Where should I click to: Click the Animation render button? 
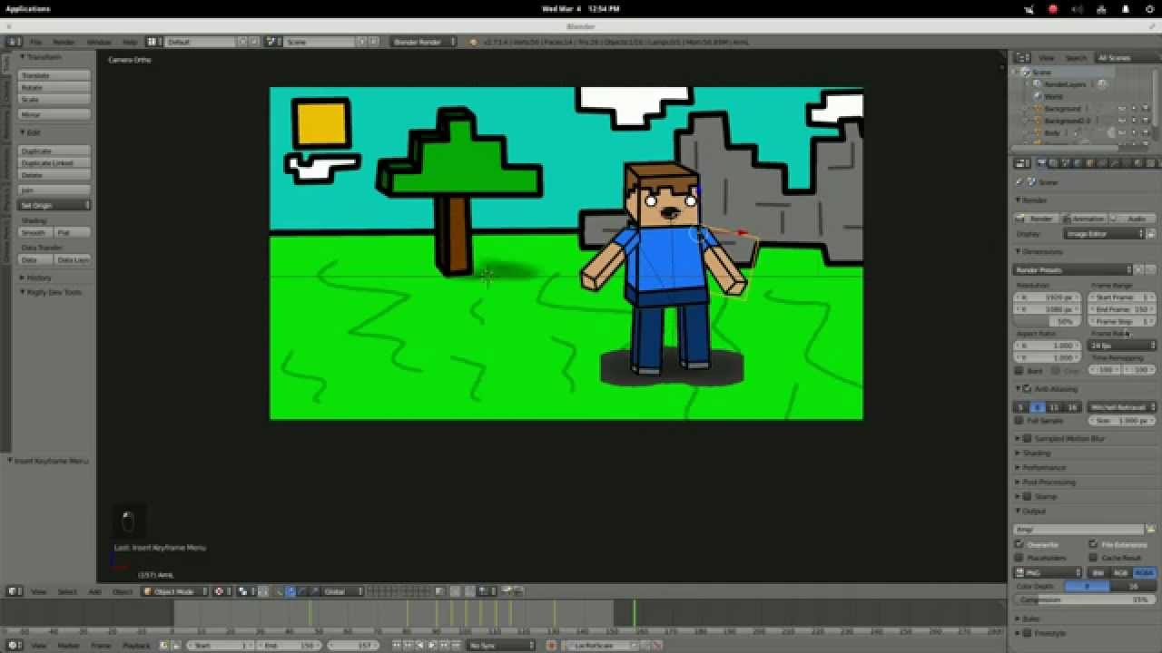pos(1085,219)
